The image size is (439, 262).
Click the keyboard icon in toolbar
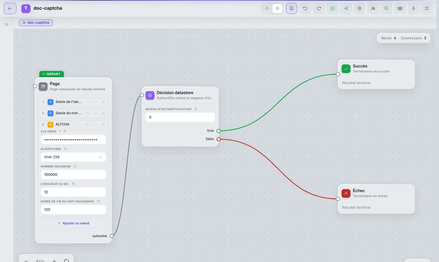point(400,9)
